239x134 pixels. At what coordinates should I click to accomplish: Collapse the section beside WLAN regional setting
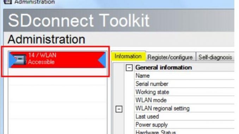[119, 109]
